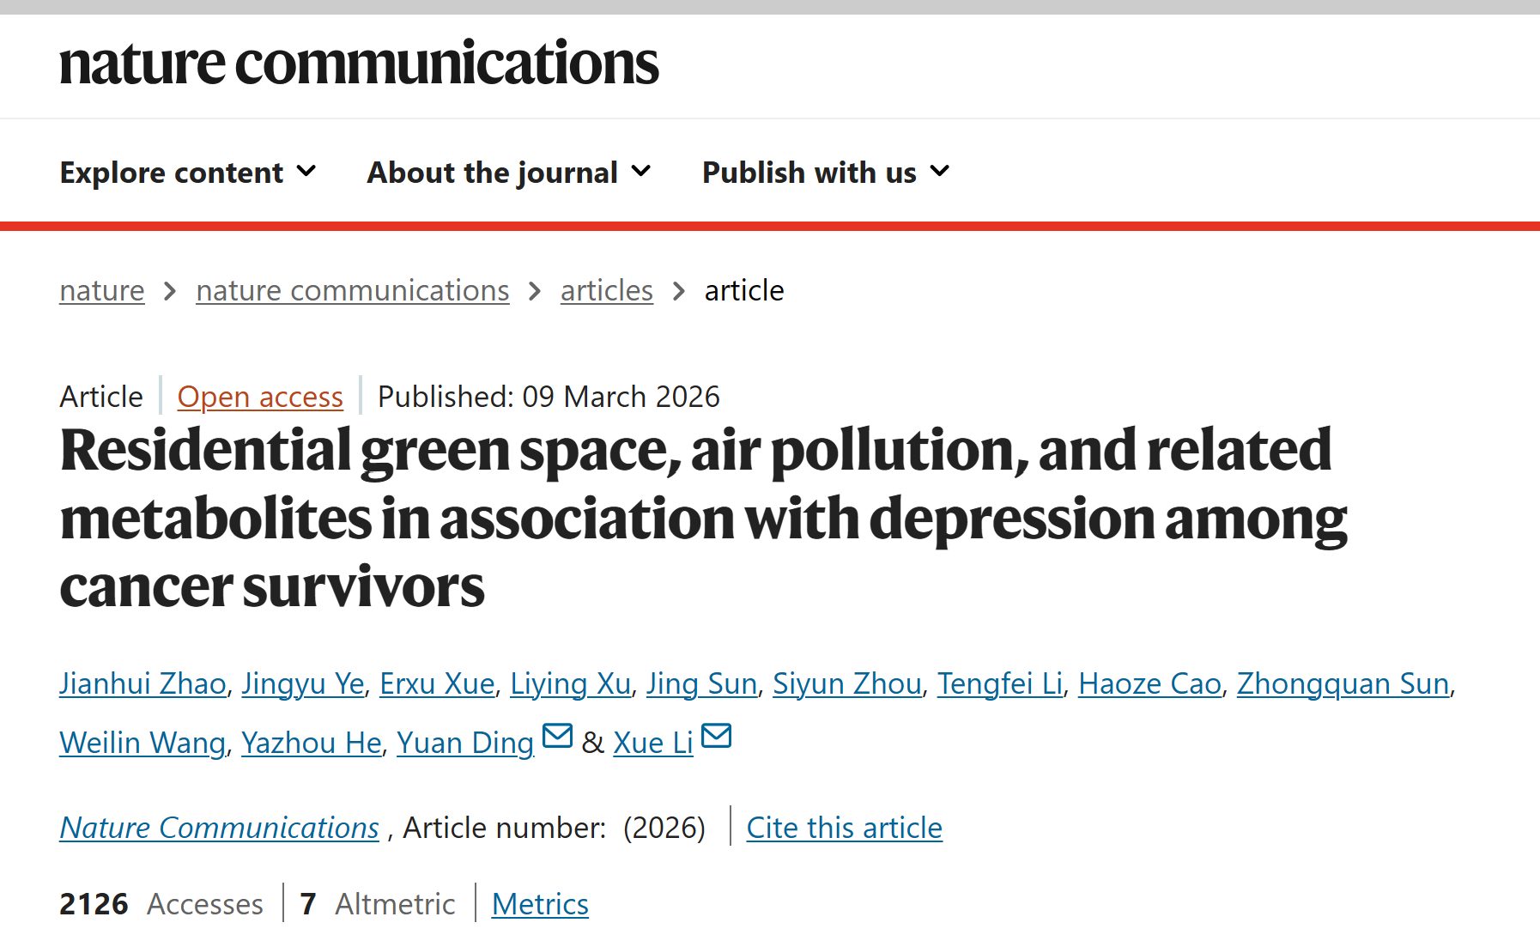This screenshot has height=941, width=1540.
Task: Open the nature communications breadcrumb link
Action: (352, 291)
